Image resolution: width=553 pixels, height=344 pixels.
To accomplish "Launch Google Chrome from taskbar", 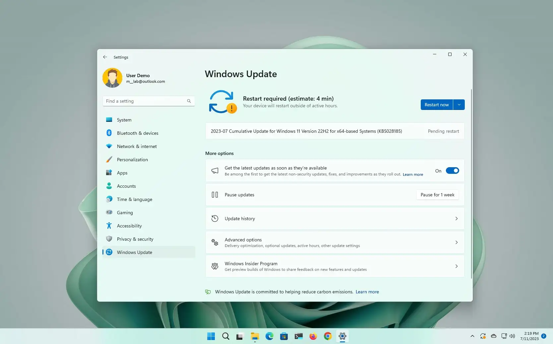I will (328, 336).
